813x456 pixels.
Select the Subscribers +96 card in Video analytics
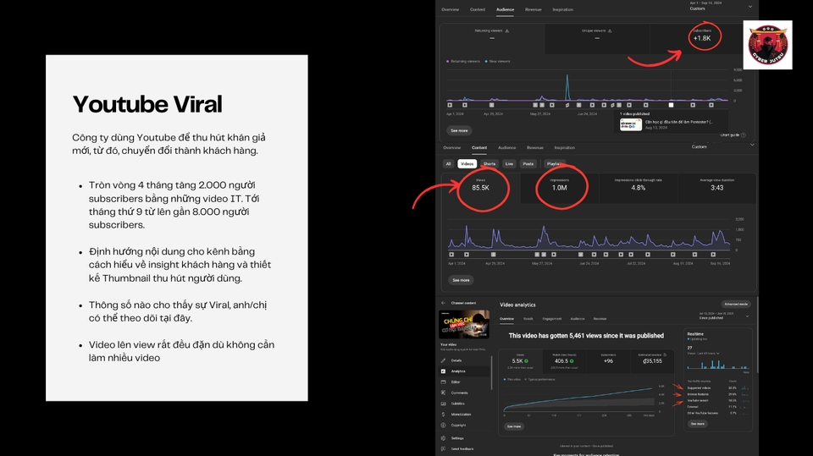coord(608,361)
